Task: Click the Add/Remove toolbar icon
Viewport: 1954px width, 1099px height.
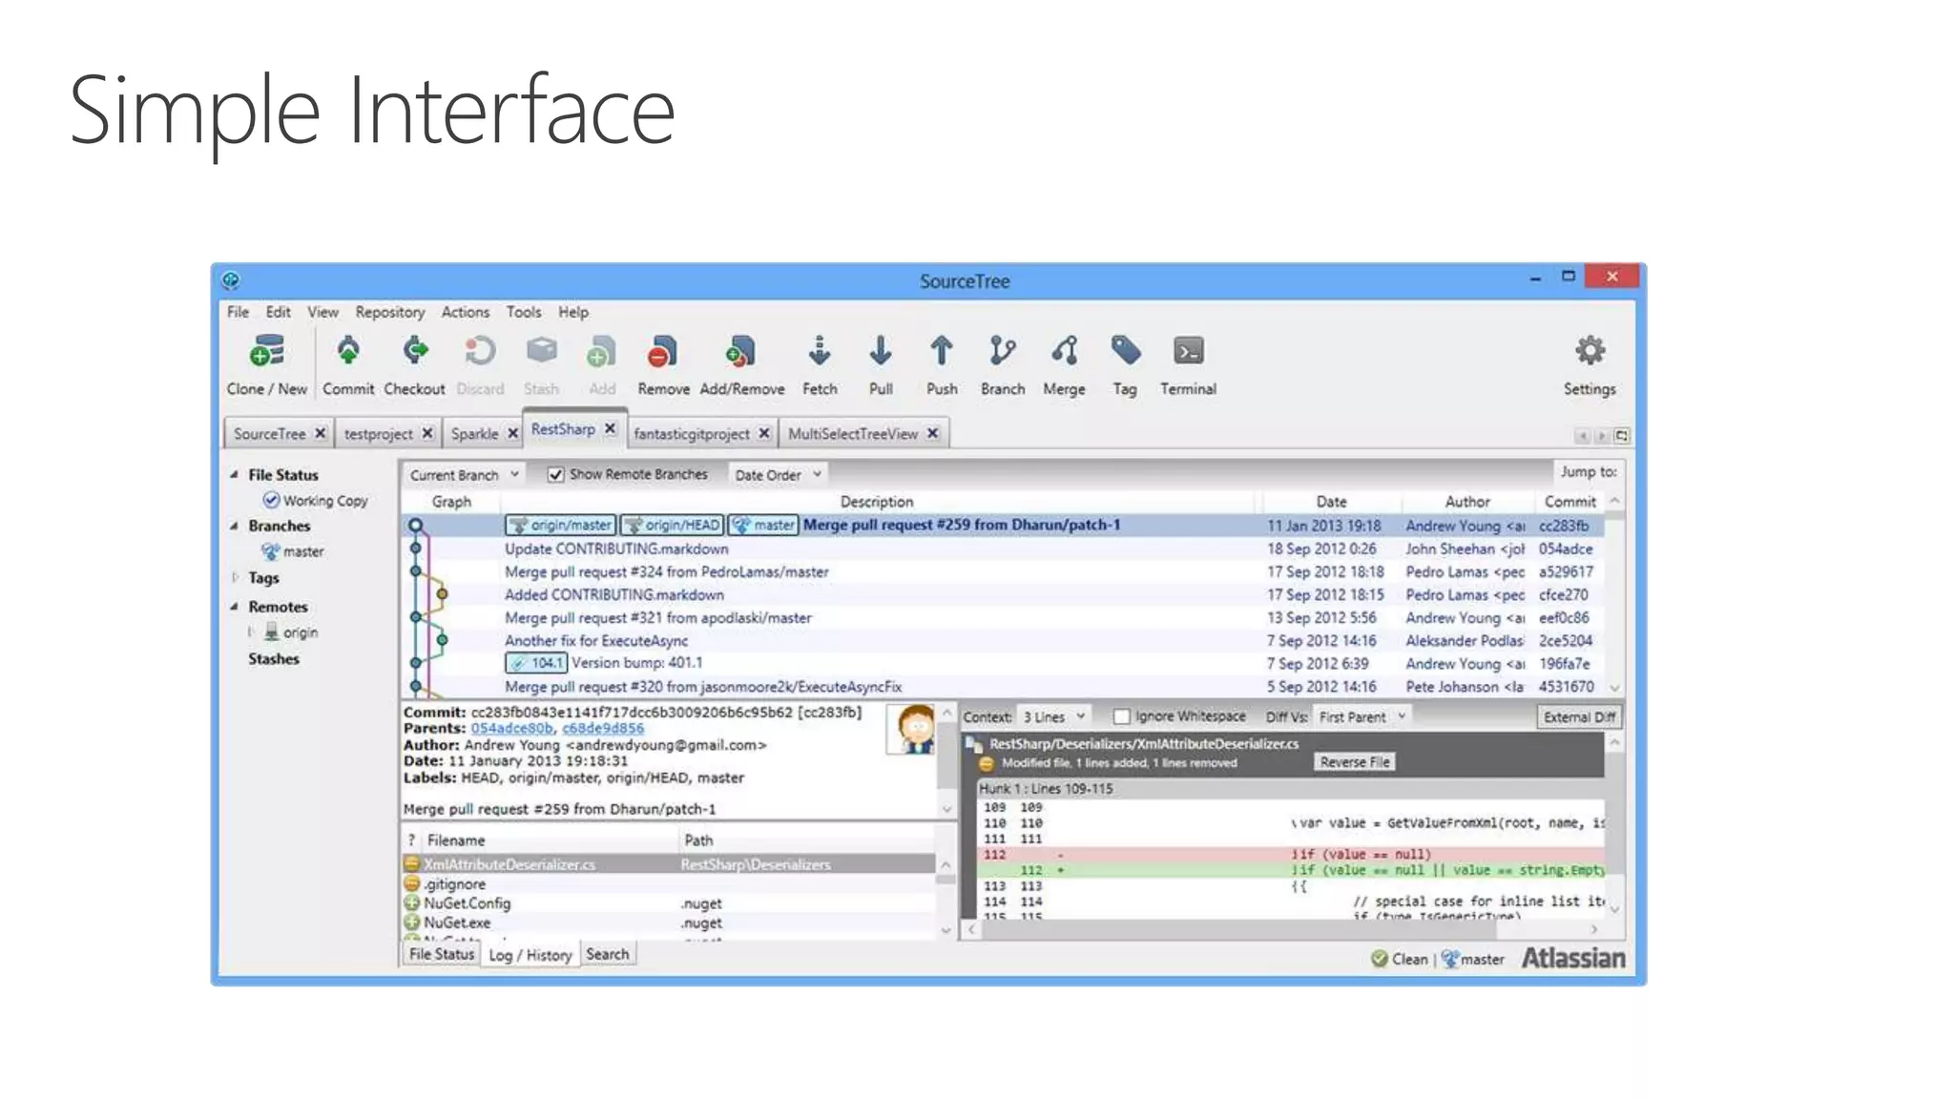Action: [x=740, y=352]
